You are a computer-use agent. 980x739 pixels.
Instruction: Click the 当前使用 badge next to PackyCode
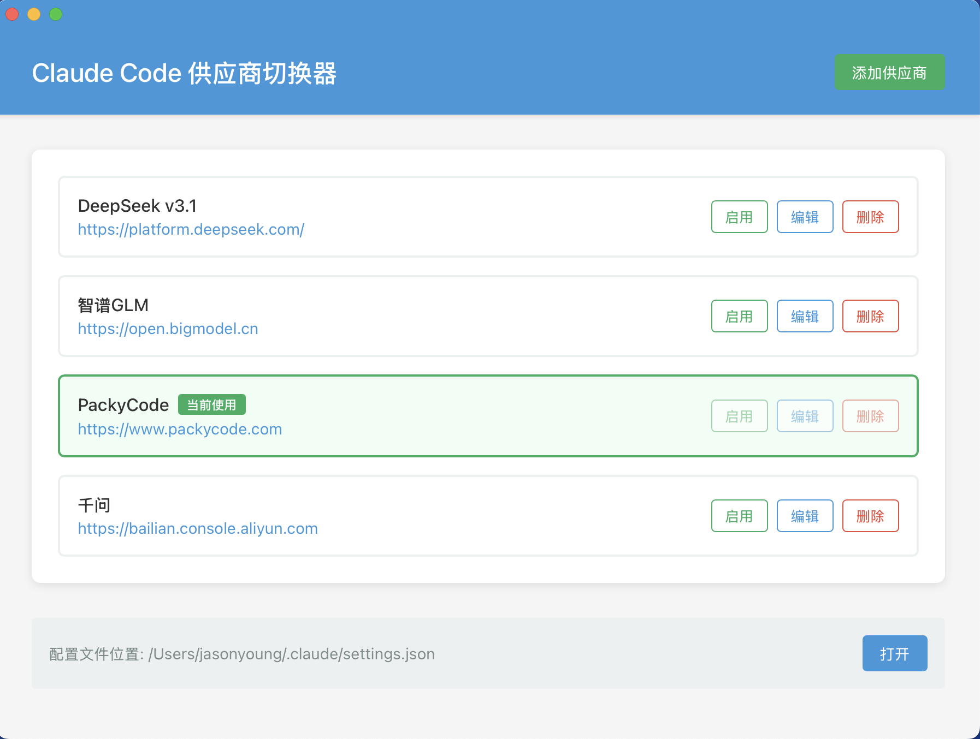pyautogui.click(x=211, y=405)
